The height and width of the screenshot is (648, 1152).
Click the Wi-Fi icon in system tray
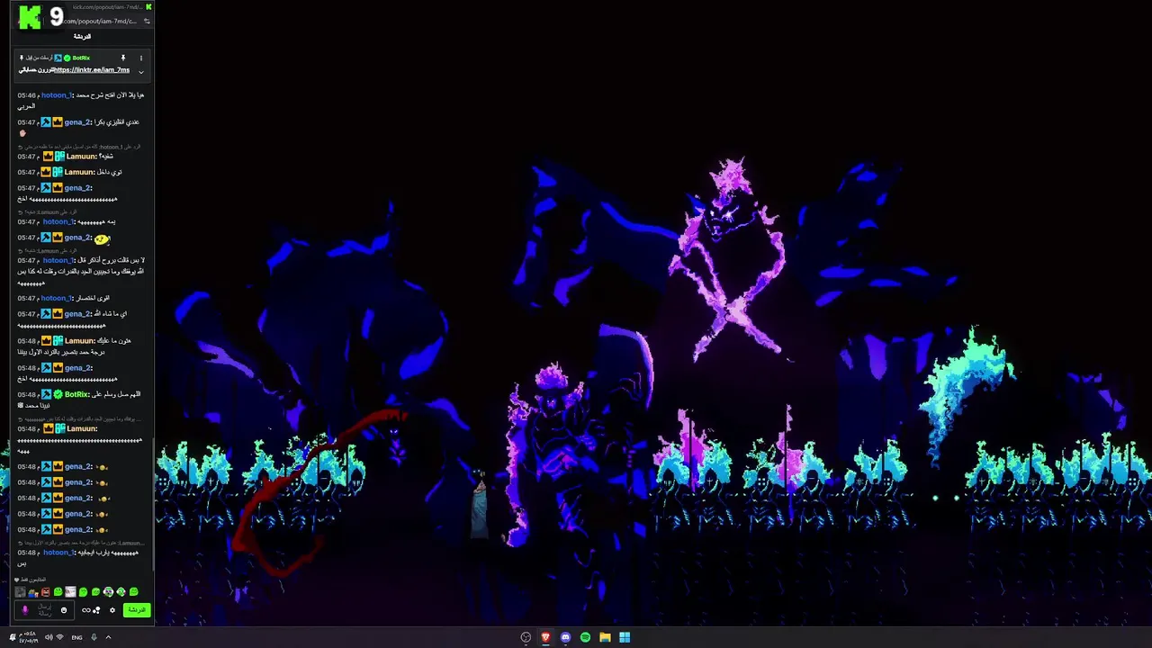(x=59, y=637)
